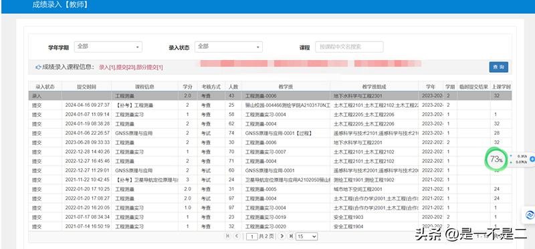Select the highlighted 录入 row 工程测量-0006
Screen dimensions: 535x249
point(270,95)
